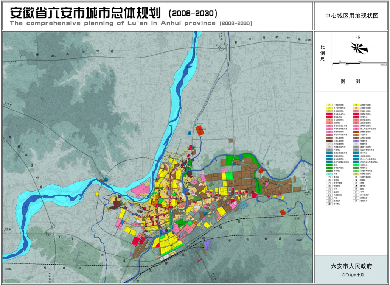This screenshot has width=390, height=285.
Task: Click the 六安市人民政府 footer text
Action: (351, 266)
